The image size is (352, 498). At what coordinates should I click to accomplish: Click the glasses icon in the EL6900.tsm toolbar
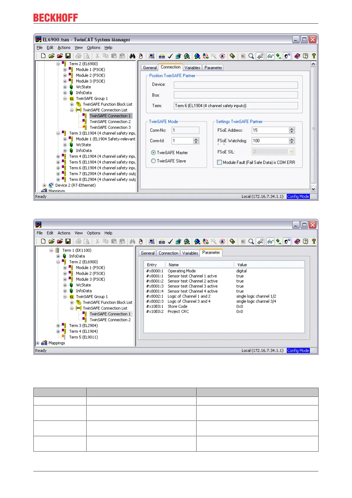click(270, 56)
